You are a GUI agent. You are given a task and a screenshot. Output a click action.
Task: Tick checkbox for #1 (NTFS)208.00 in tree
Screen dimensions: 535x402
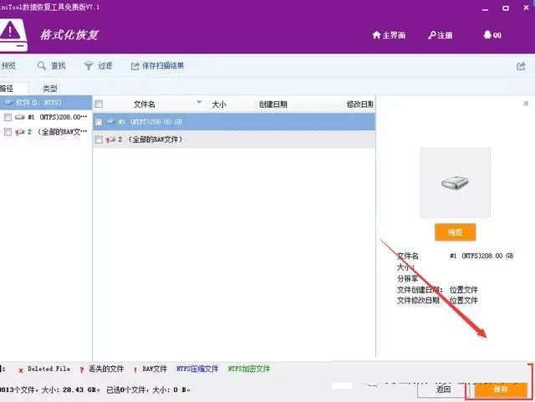tap(8, 117)
